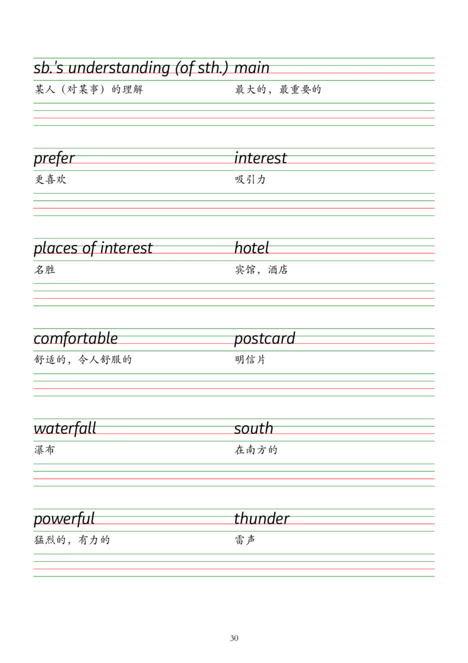This screenshot has height=663, width=468.
Task: Select the word "thunder"
Action: pos(261,519)
